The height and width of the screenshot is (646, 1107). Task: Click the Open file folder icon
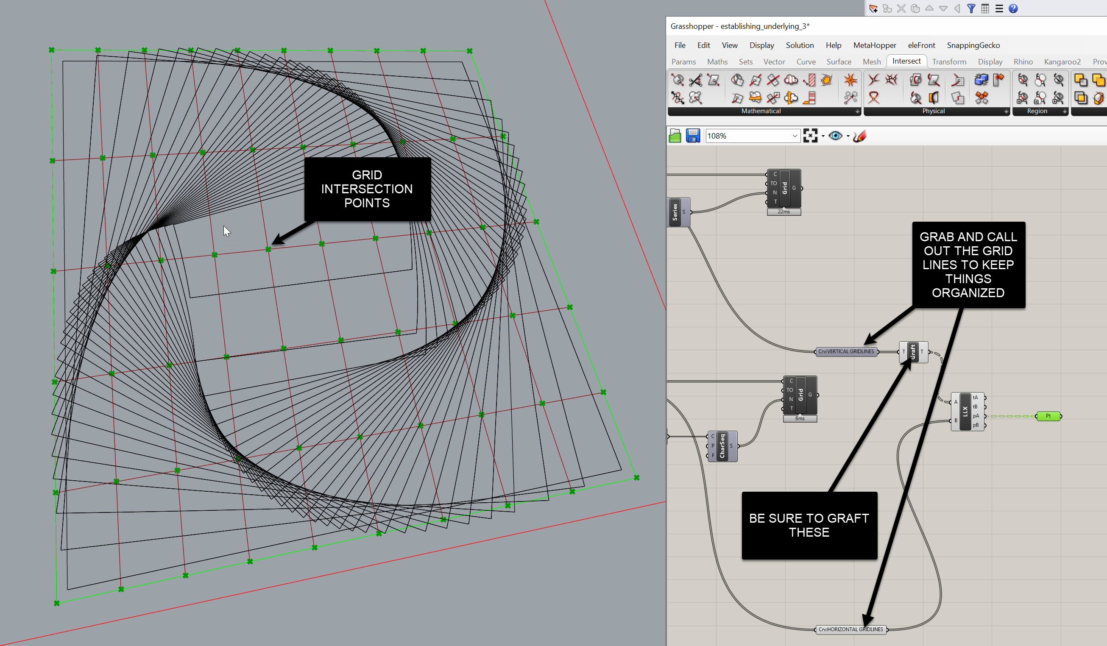pos(675,136)
